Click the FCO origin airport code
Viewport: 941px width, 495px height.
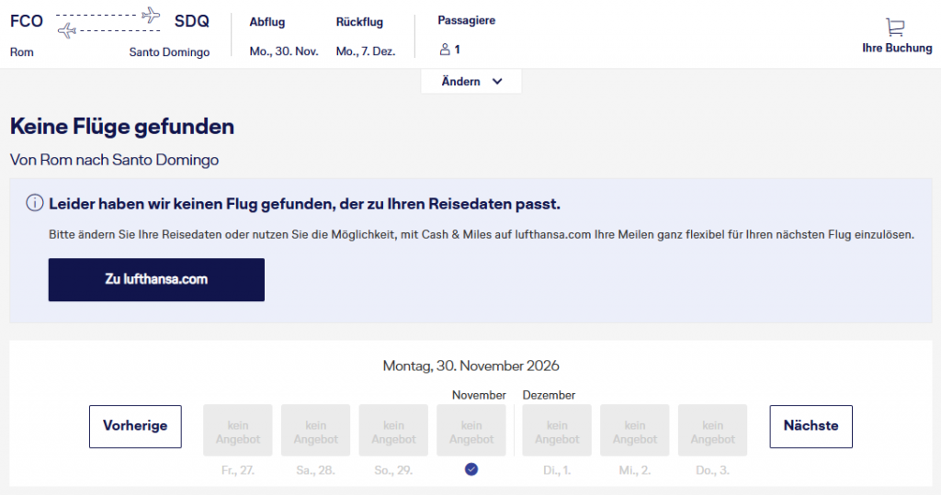pos(27,21)
